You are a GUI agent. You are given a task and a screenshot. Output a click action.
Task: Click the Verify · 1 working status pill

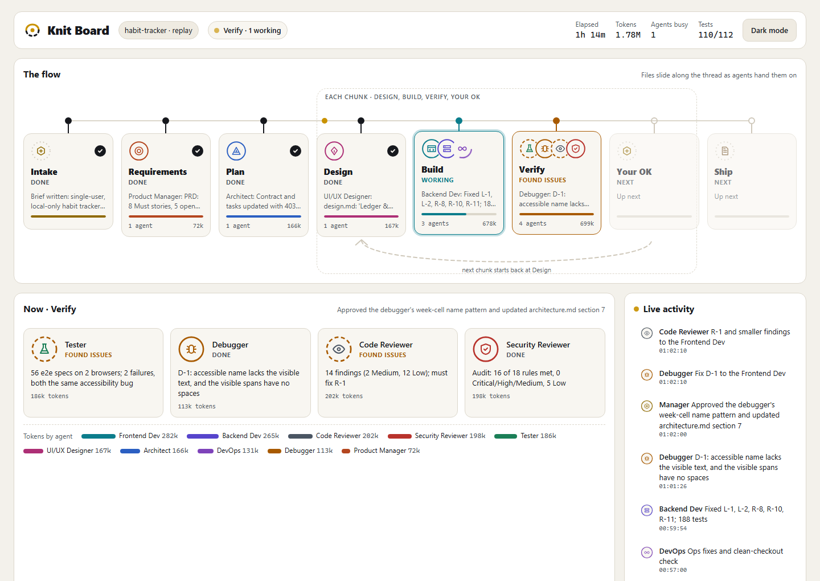coord(247,30)
